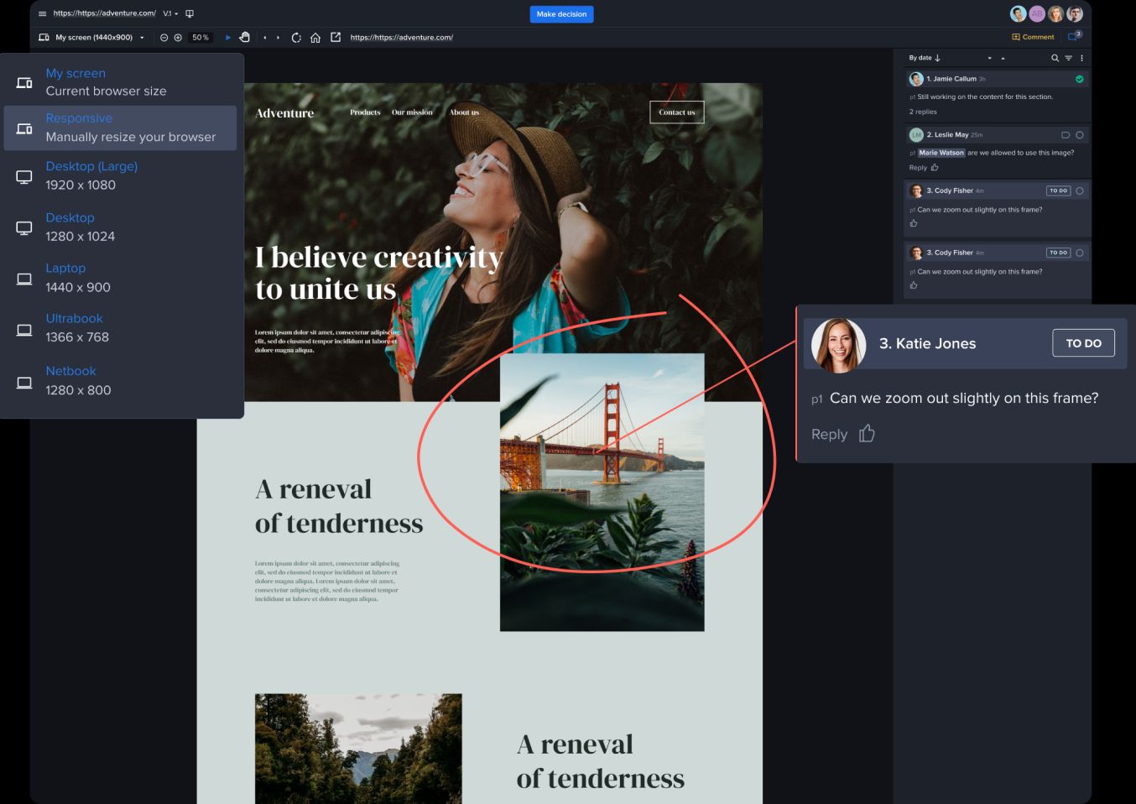Expand the V.1 version dropdown
1136x804 pixels.
coord(170,13)
